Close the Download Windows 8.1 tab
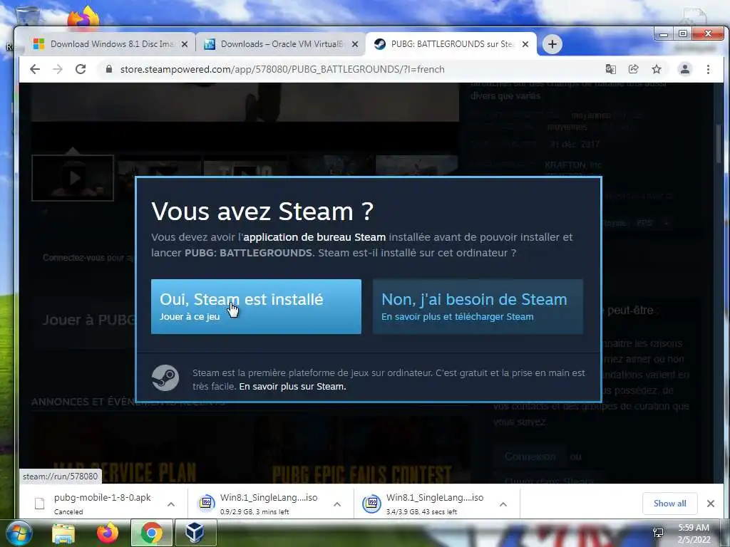Viewport: 730px width, 547px height. (x=185, y=44)
